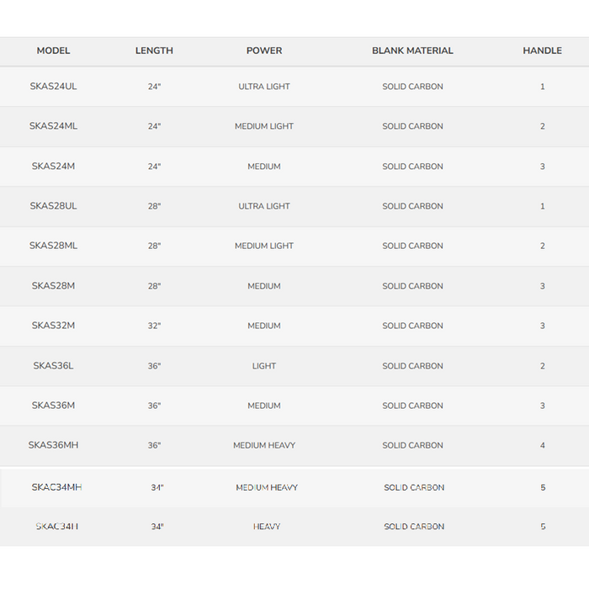Select the POWER column header
Viewport: 589px width, 589px height.
point(264,50)
